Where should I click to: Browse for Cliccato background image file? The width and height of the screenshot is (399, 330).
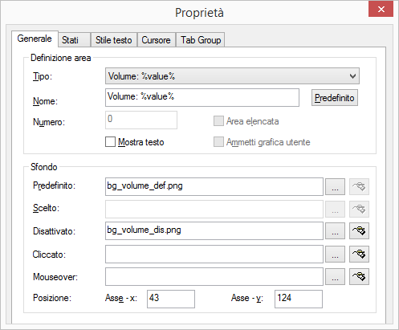[335, 254]
